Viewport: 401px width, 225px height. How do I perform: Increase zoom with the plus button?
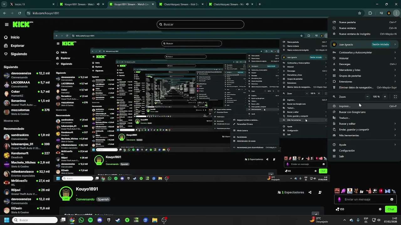pos(385,97)
